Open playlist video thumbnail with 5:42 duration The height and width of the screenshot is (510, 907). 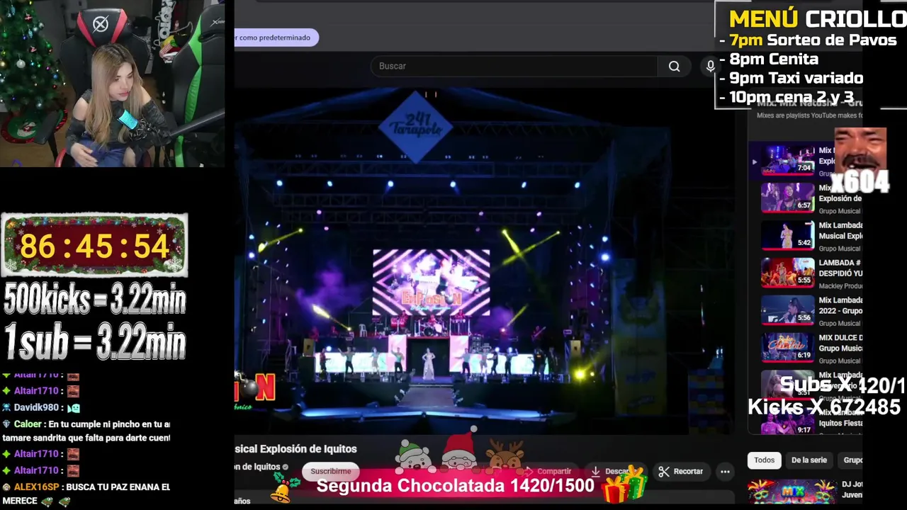click(788, 235)
